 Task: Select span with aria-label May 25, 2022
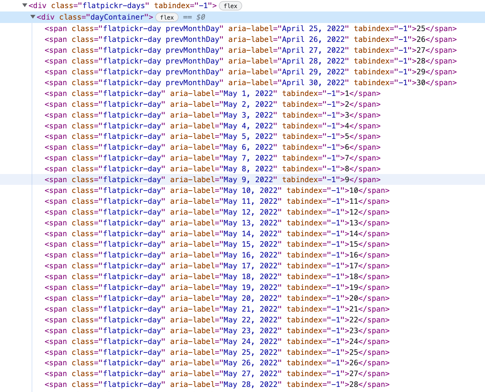click(217, 352)
